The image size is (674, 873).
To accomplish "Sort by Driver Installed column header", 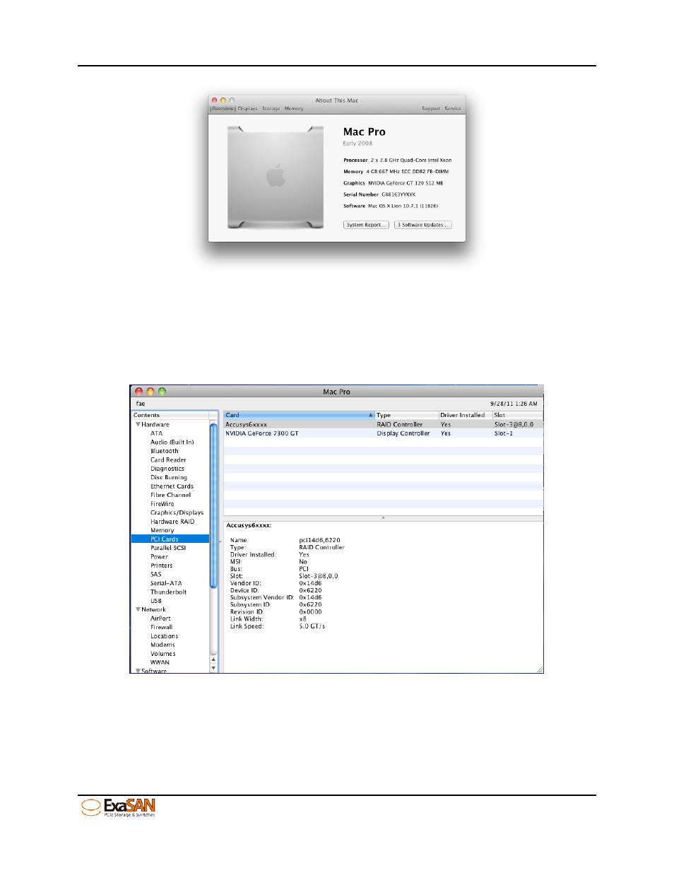I will tap(465, 416).
